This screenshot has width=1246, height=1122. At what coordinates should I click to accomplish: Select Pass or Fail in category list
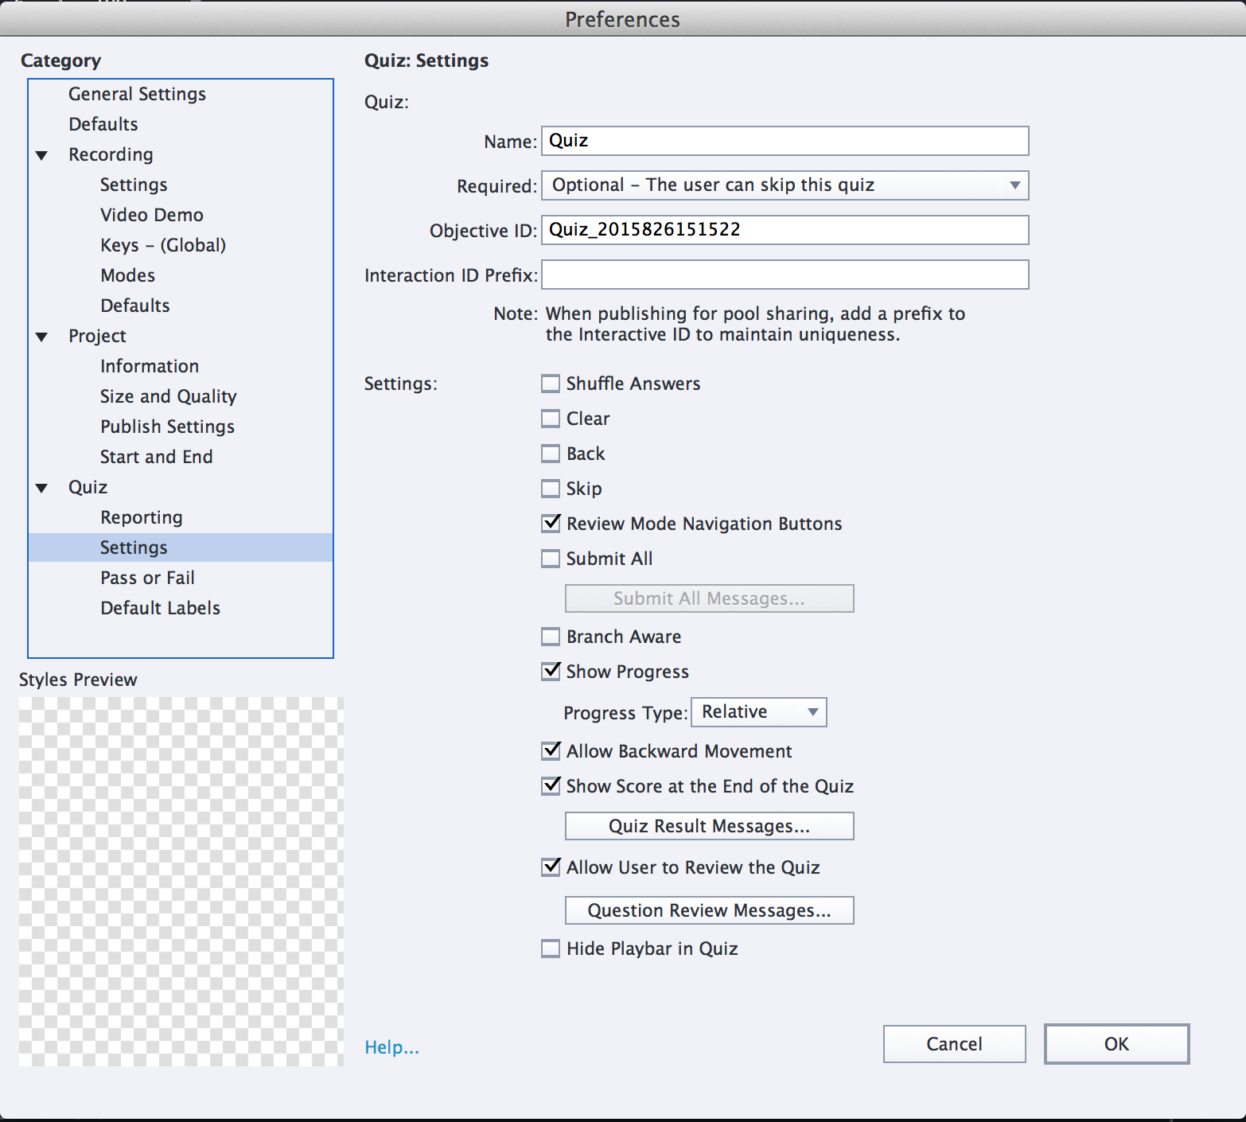pyautogui.click(x=147, y=578)
